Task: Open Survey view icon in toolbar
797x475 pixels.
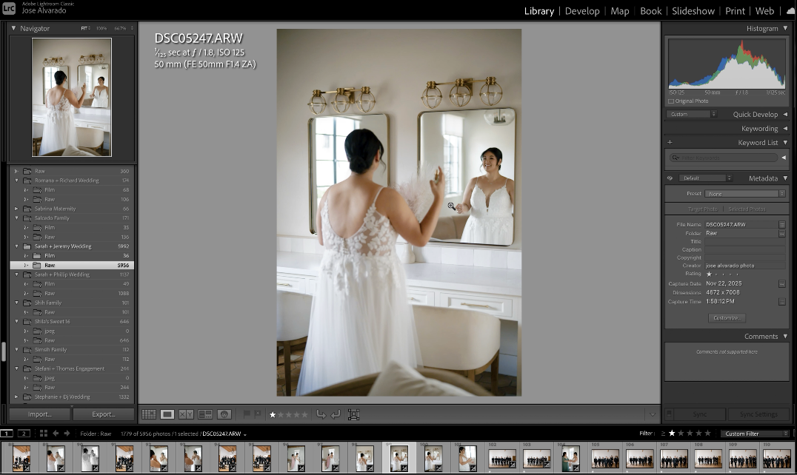Action: [x=205, y=415]
